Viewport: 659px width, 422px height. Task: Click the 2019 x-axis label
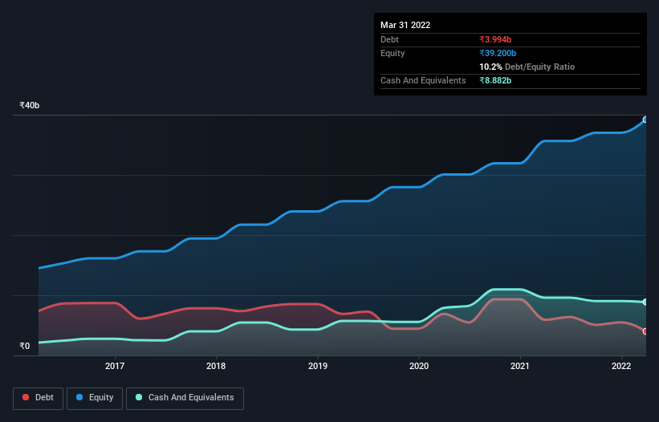point(318,366)
